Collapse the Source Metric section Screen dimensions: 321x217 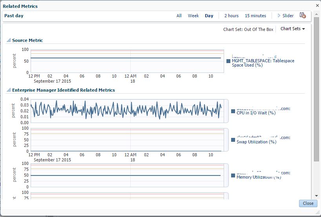[9, 40]
